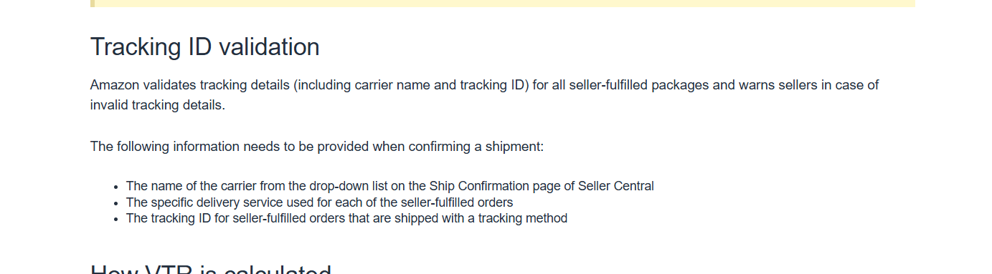Click the bullet item about the carrier name drop-down list
This screenshot has height=274, width=992.
(x=390, y=187)
